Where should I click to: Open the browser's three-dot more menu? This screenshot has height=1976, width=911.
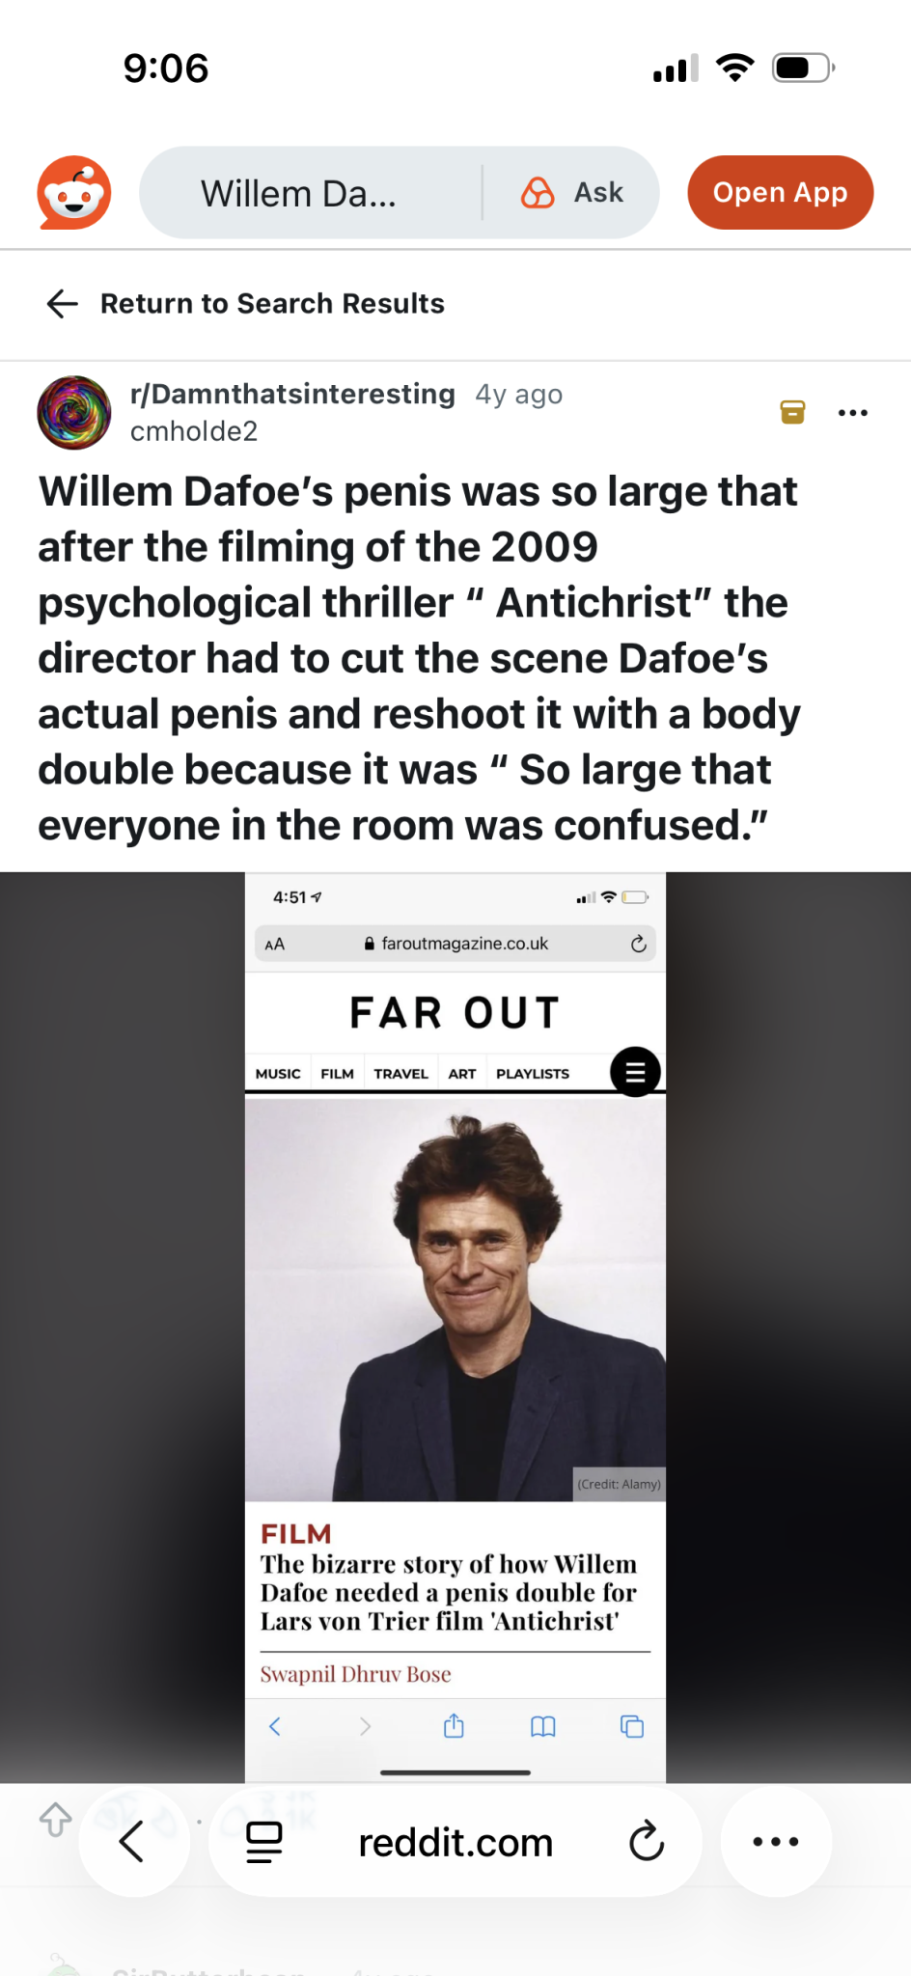(x=776, y=1842)
